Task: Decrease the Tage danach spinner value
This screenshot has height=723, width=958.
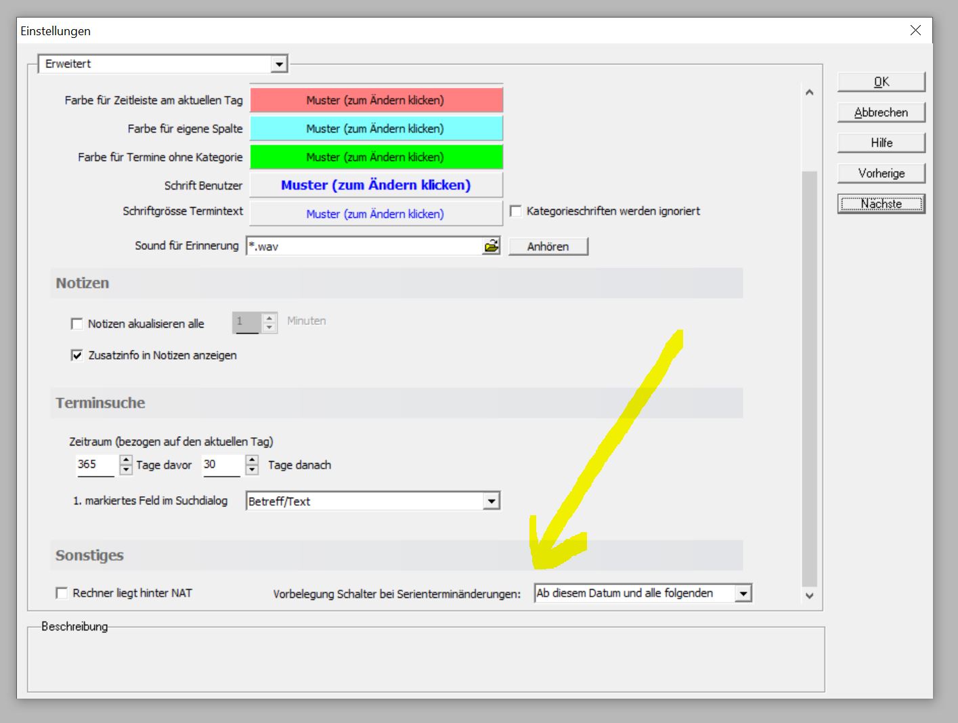Action: tap(252, 470)
